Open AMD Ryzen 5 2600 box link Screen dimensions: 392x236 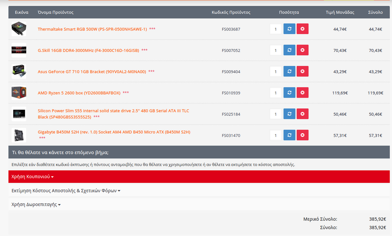(x=79, y=93)
